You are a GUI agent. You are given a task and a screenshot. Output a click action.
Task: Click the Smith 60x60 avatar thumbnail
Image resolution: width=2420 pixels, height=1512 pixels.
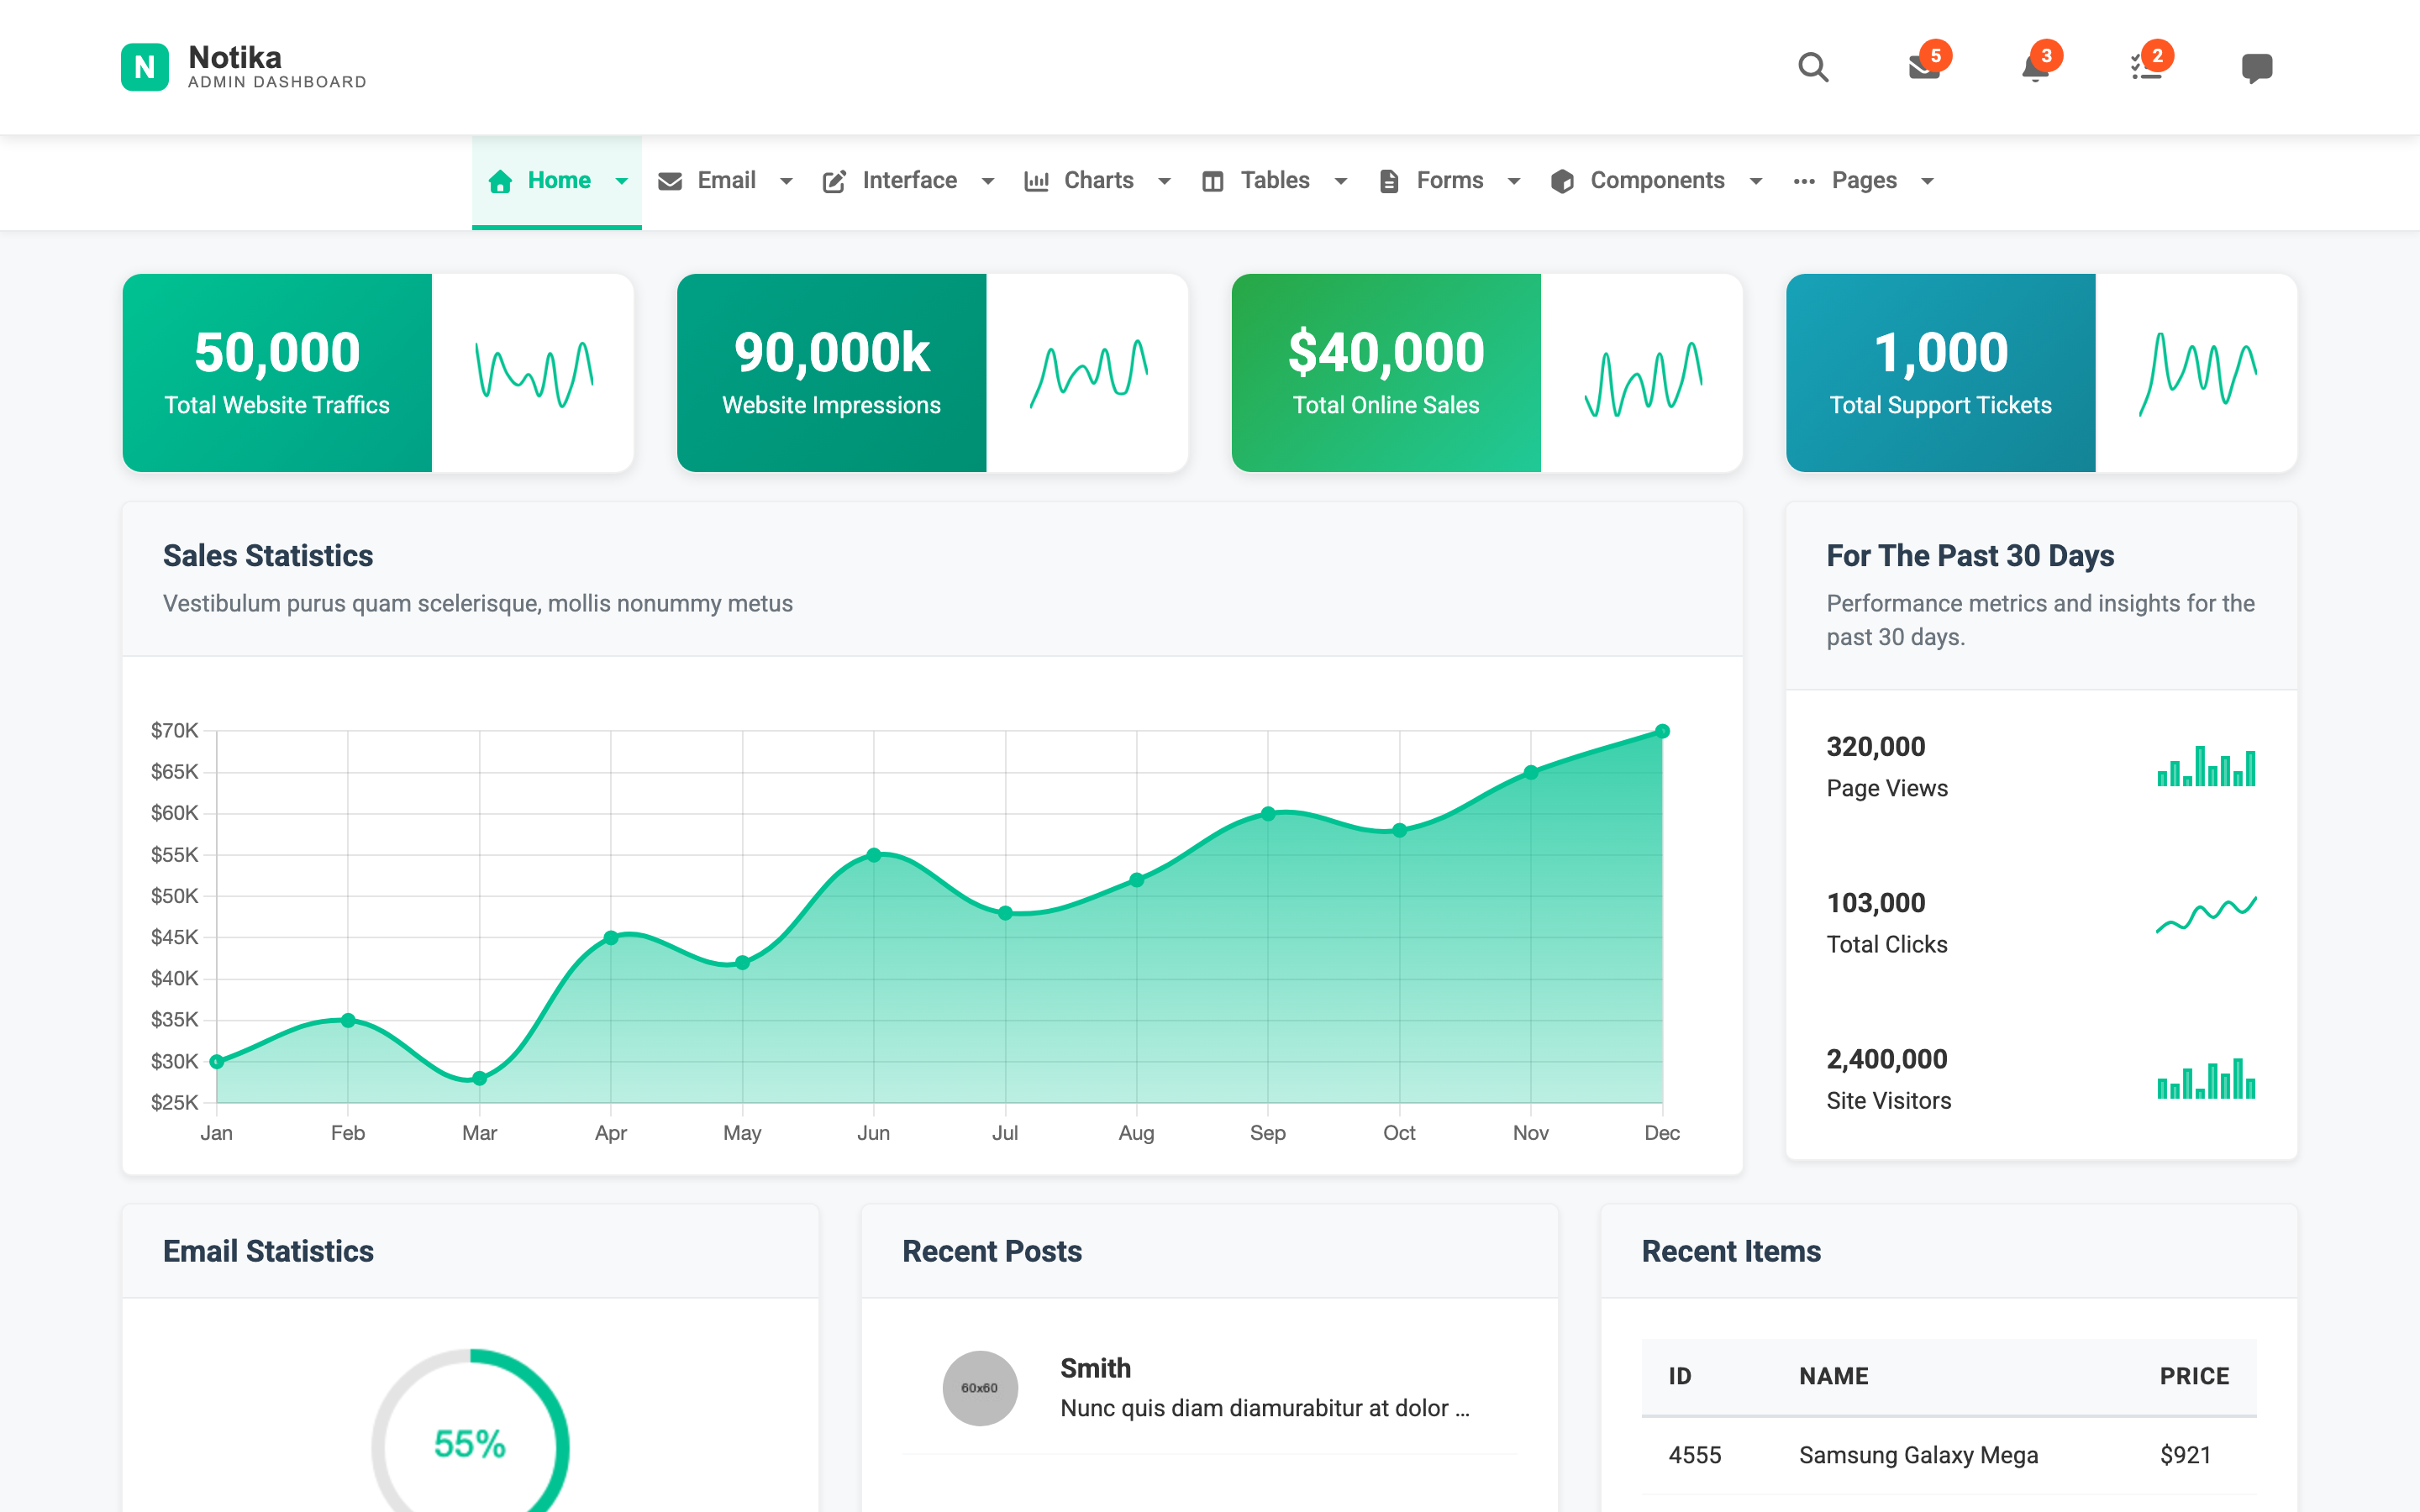click(x=980, y=1388)
